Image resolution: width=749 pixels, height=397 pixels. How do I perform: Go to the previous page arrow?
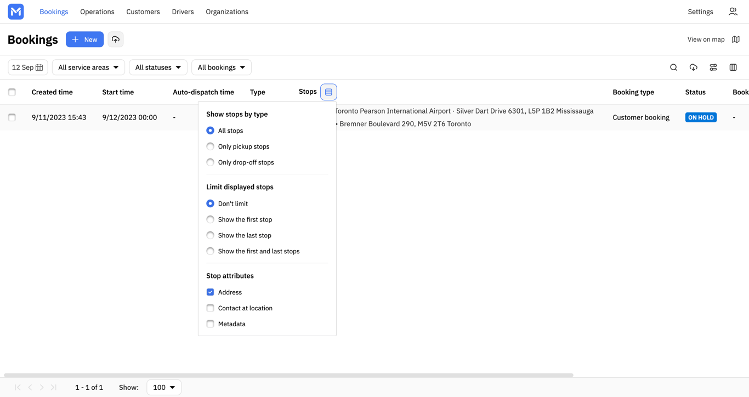coord(30,387)
